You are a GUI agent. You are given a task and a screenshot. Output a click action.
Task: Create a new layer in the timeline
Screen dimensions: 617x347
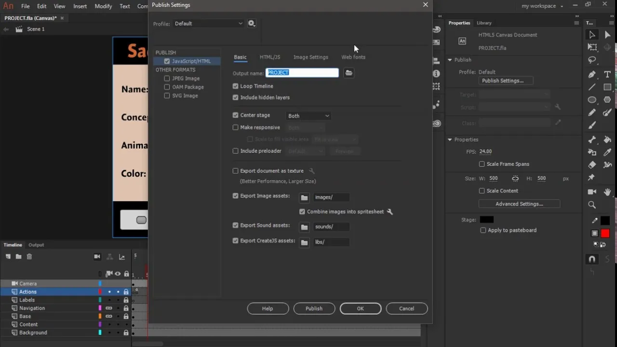8,256
